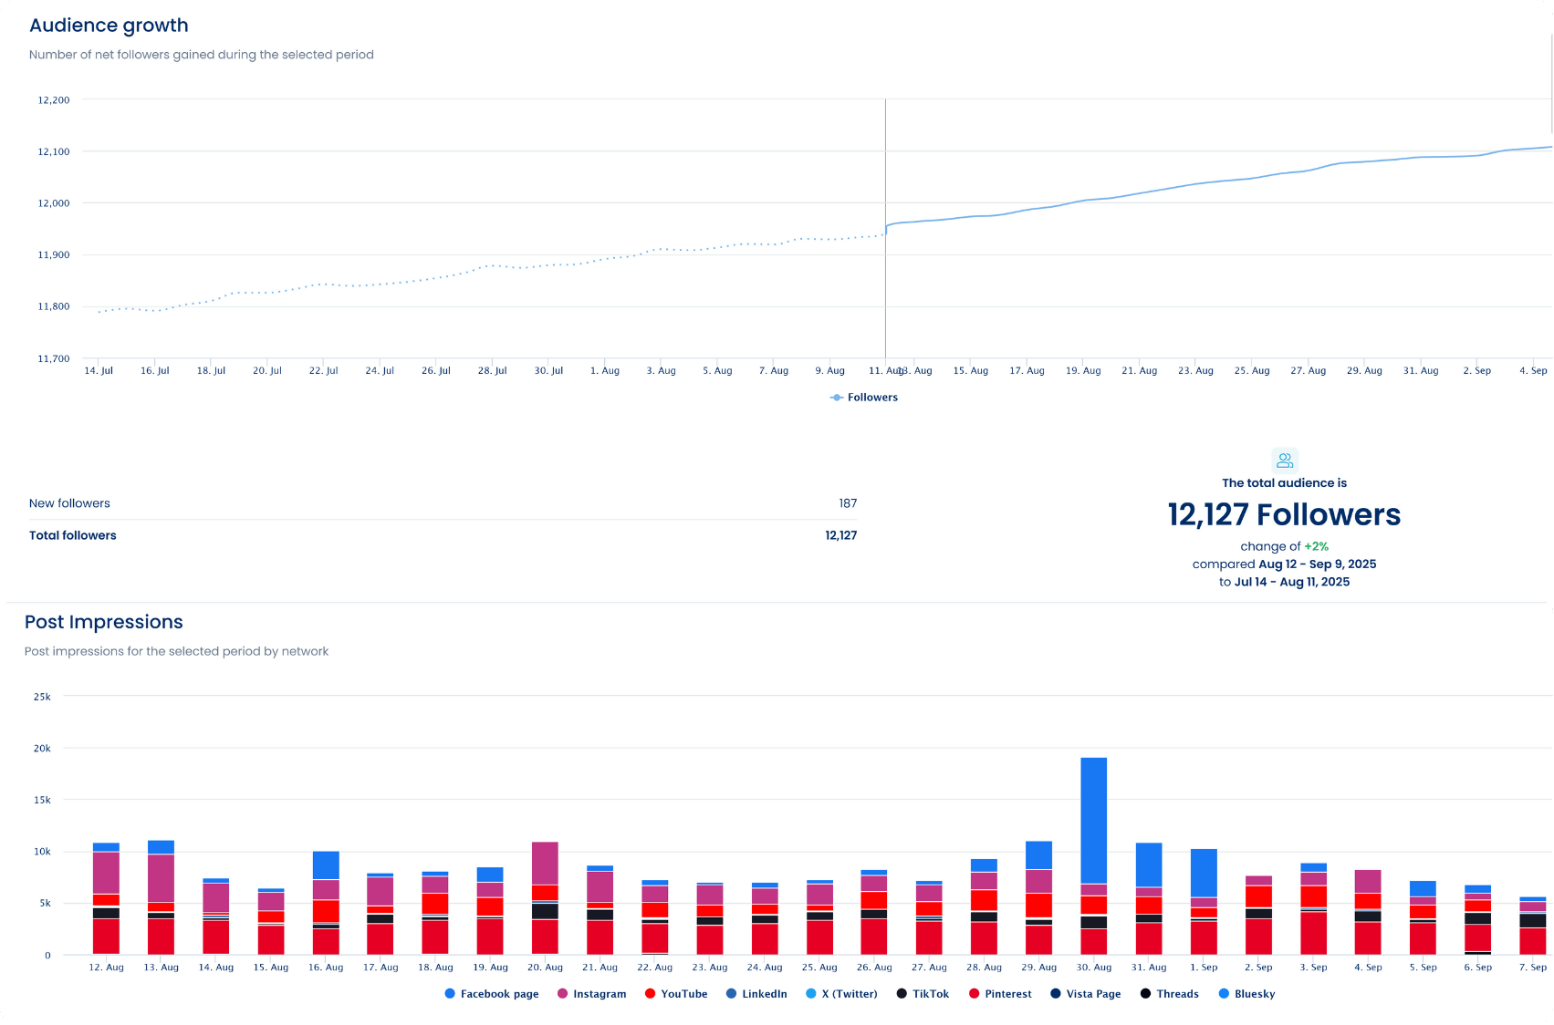
Task: Toggle the Pinterest series in the legend
Action: click(973, 993)
